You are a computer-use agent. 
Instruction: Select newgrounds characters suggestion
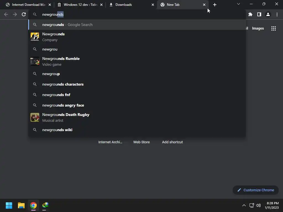[137, 84]
